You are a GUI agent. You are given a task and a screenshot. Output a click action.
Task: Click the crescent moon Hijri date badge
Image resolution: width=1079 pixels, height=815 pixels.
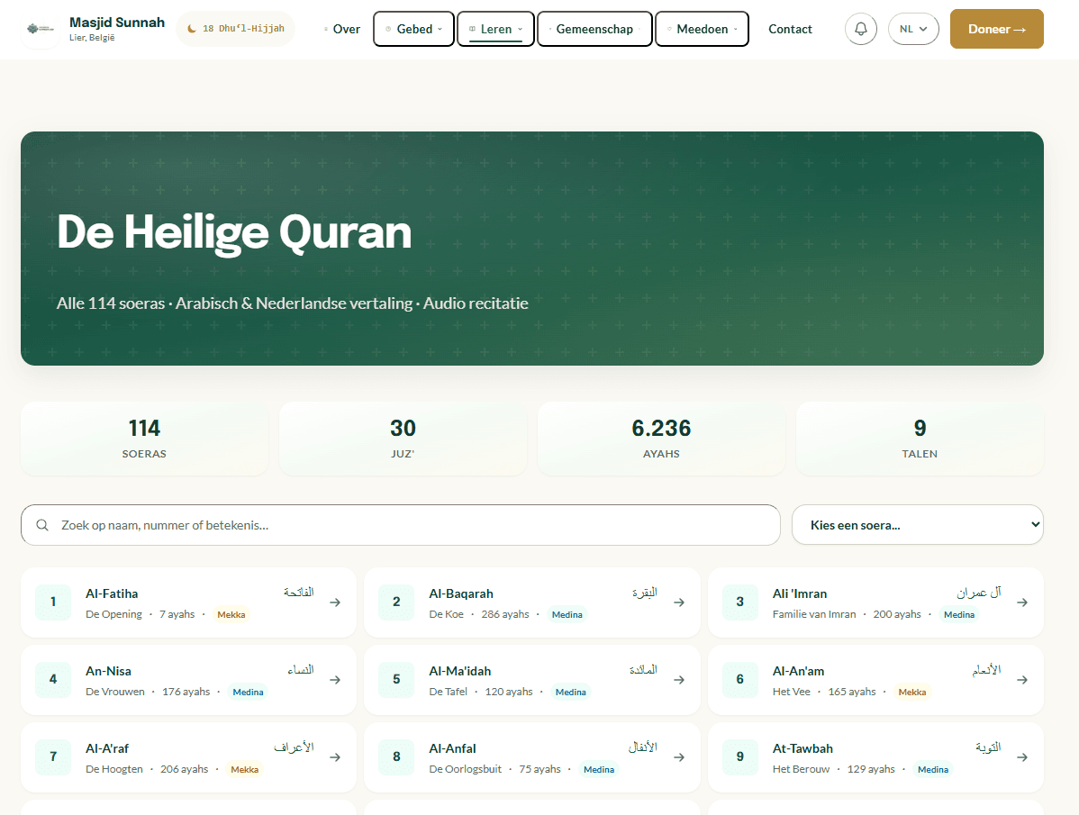point(235,29)
